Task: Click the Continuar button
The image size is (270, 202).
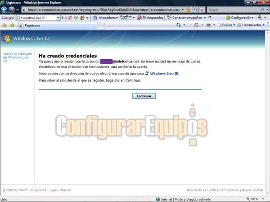Action: tap(144, 96)
